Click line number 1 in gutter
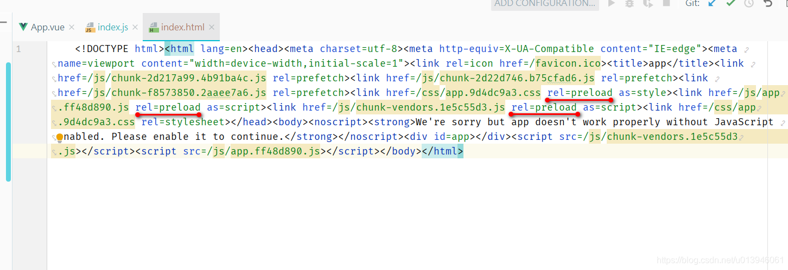The width and height of the screenshot is (788, 270). click(18, 49)
